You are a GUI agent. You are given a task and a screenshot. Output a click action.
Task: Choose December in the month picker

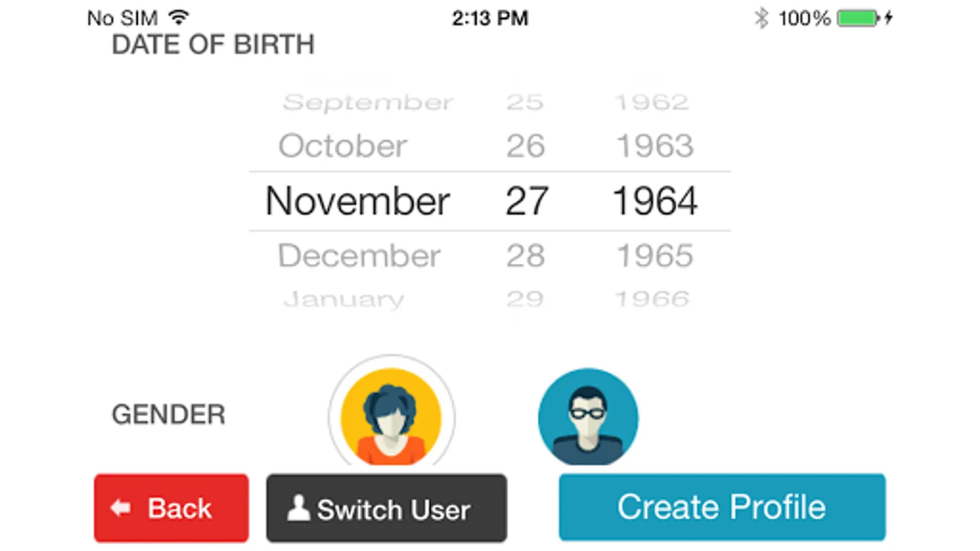[359, 256]
